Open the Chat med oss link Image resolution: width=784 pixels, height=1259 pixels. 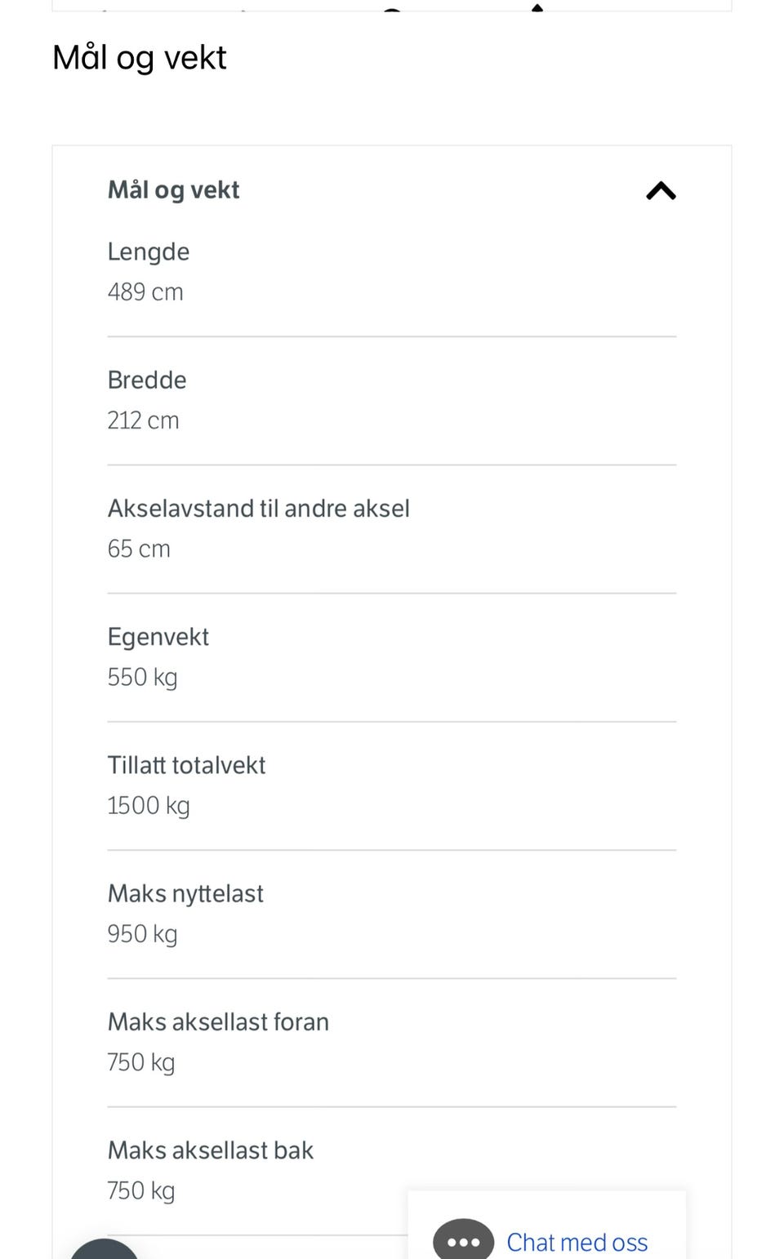click(577, 1242)
